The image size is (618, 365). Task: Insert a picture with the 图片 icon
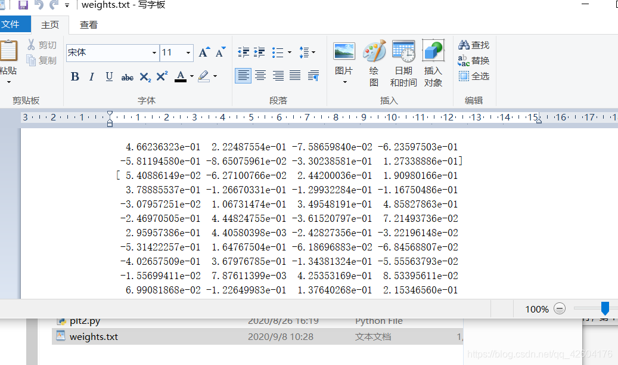tap(344, 51)
